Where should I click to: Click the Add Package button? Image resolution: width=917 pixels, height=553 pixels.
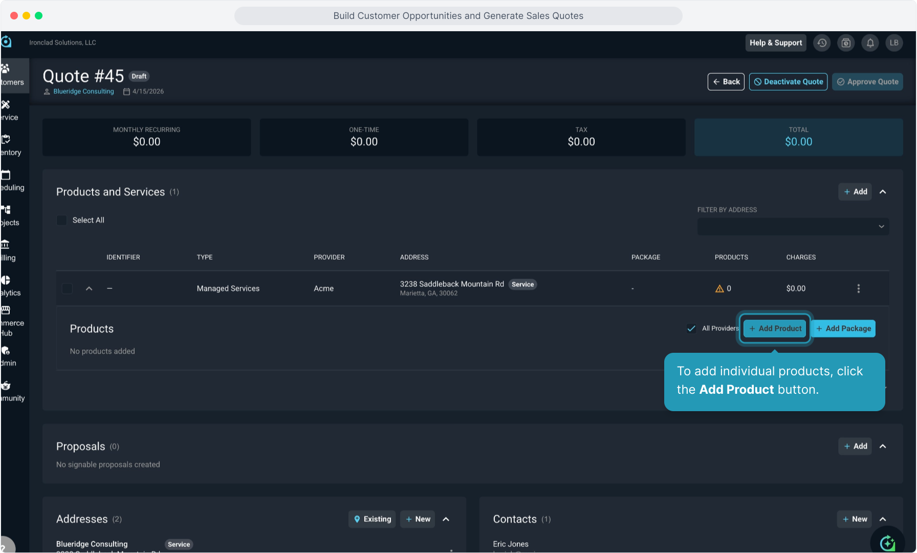tap(843, 329)
